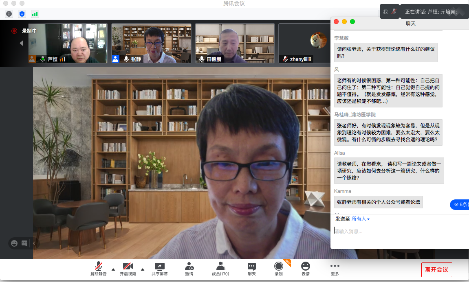This screenshot has width=469, height=282.
Task: Click the blue security shield icon
Action: (x=22, y=14)
